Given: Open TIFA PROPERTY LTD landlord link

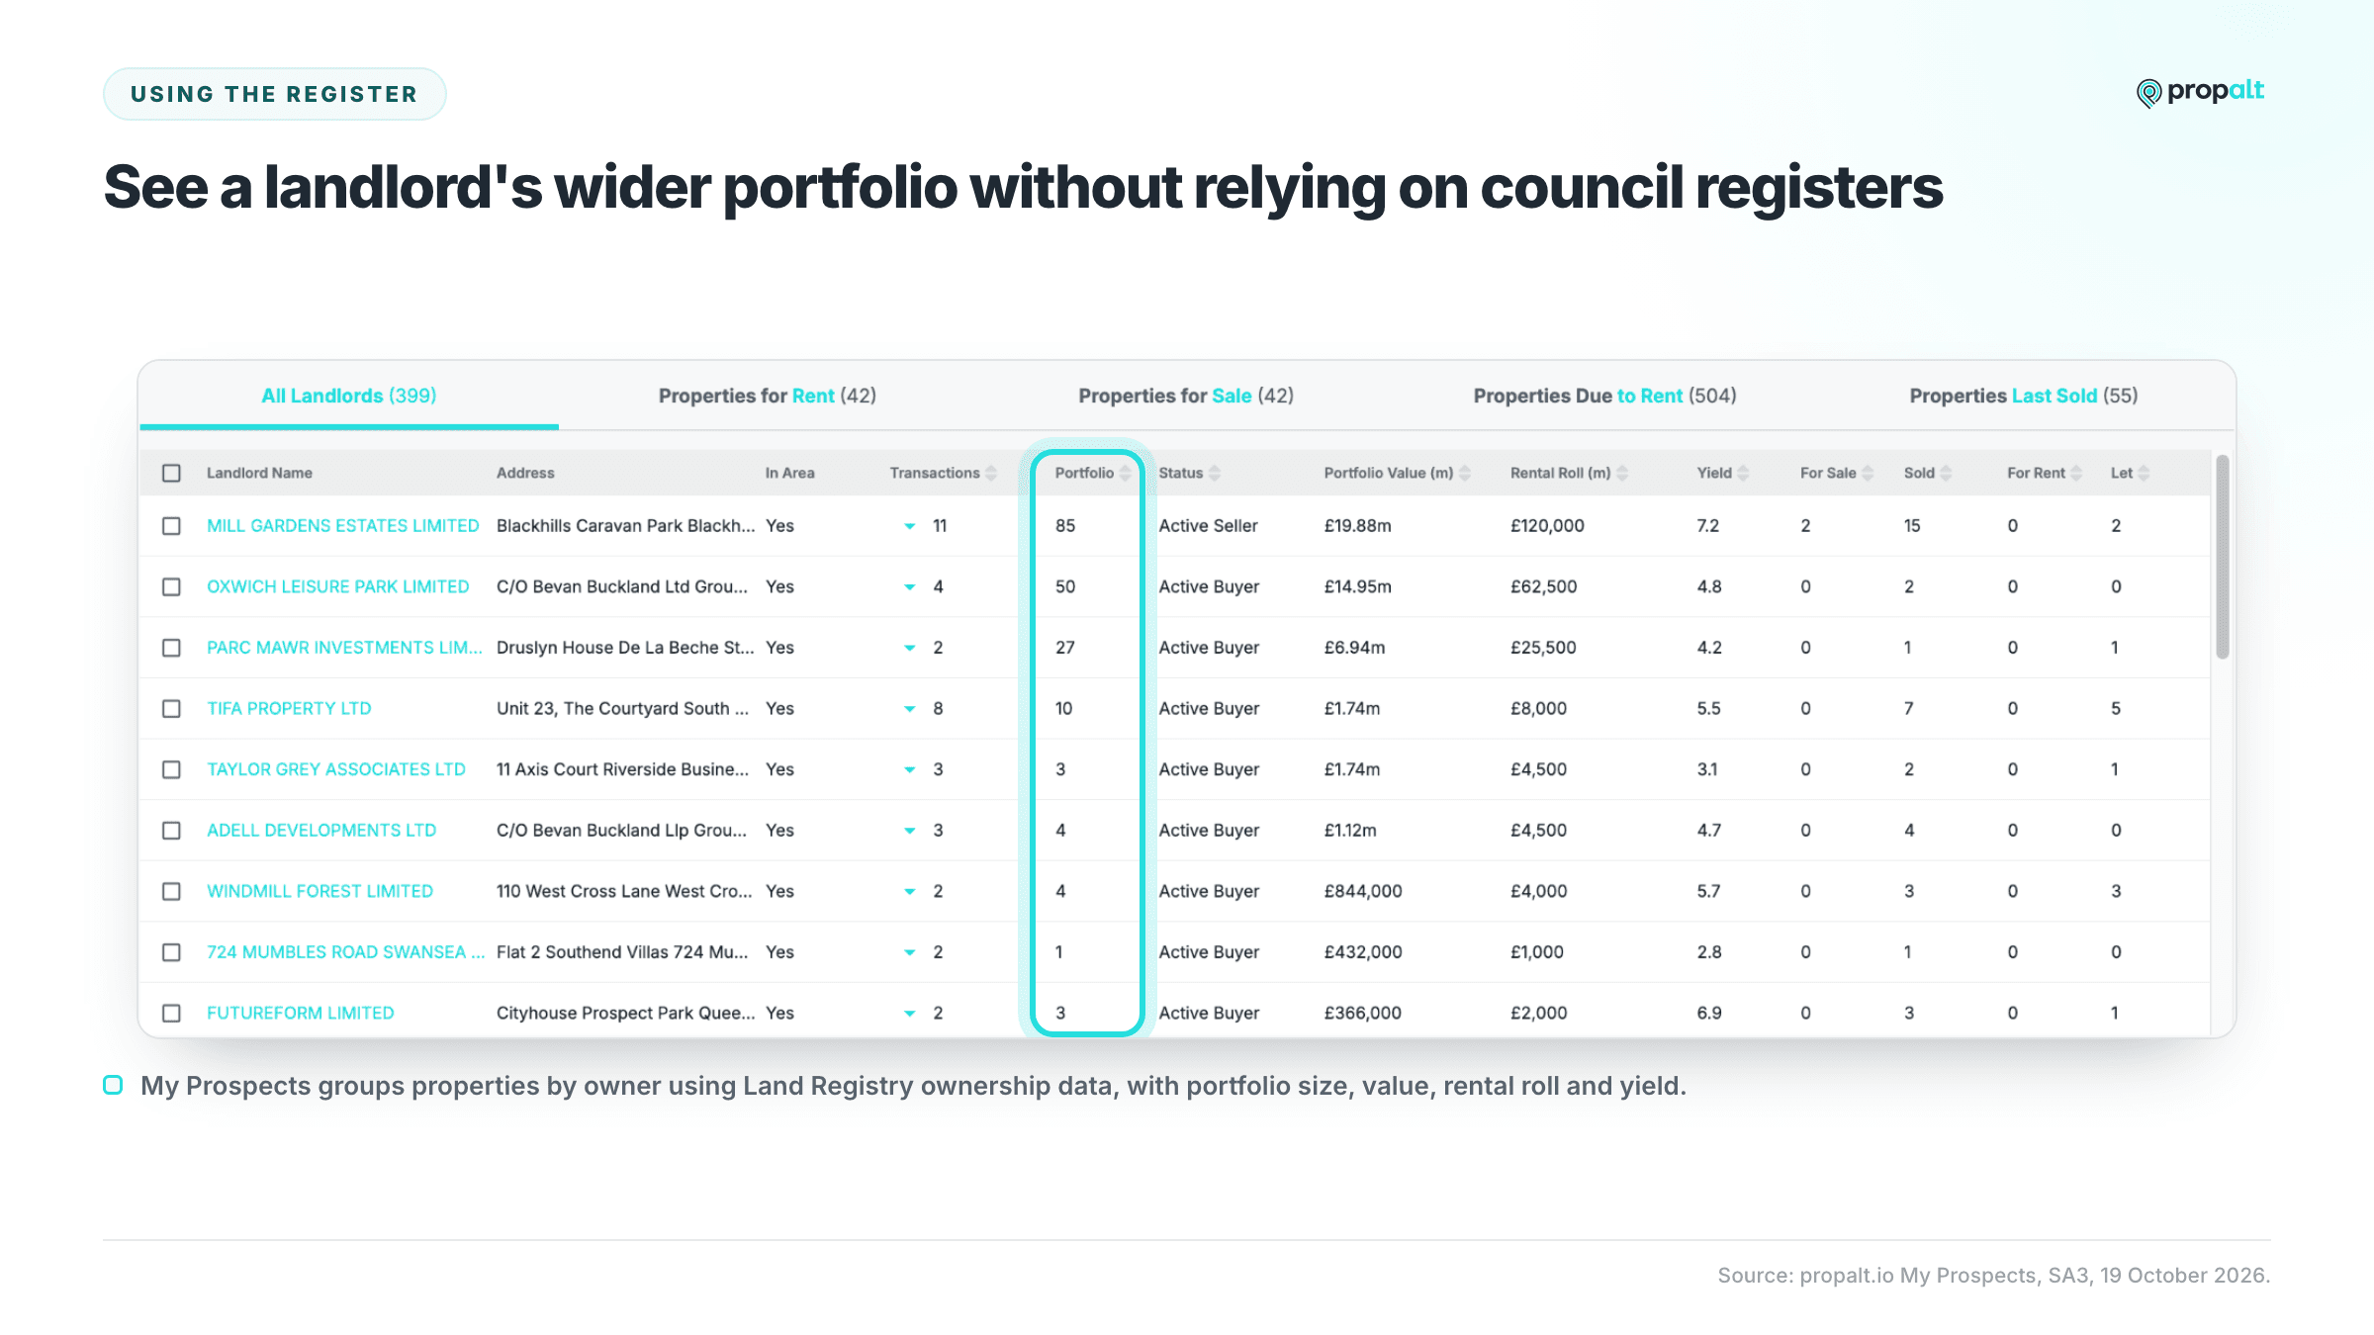Looking at the screenshot, I should pyautogui.click(x=289, y=709).
